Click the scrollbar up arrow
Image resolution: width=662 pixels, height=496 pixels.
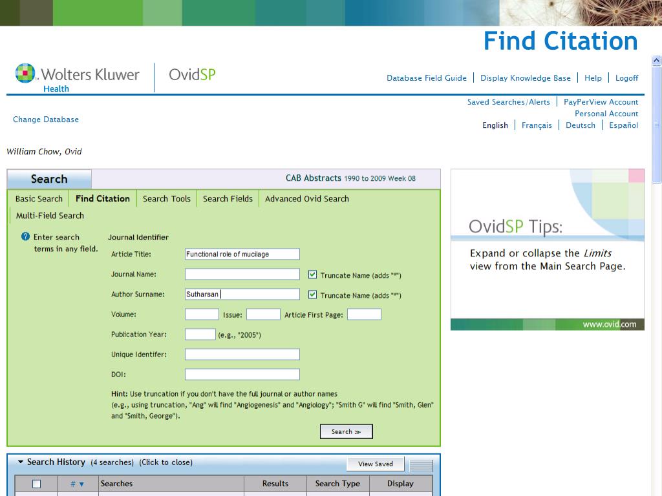656,60
